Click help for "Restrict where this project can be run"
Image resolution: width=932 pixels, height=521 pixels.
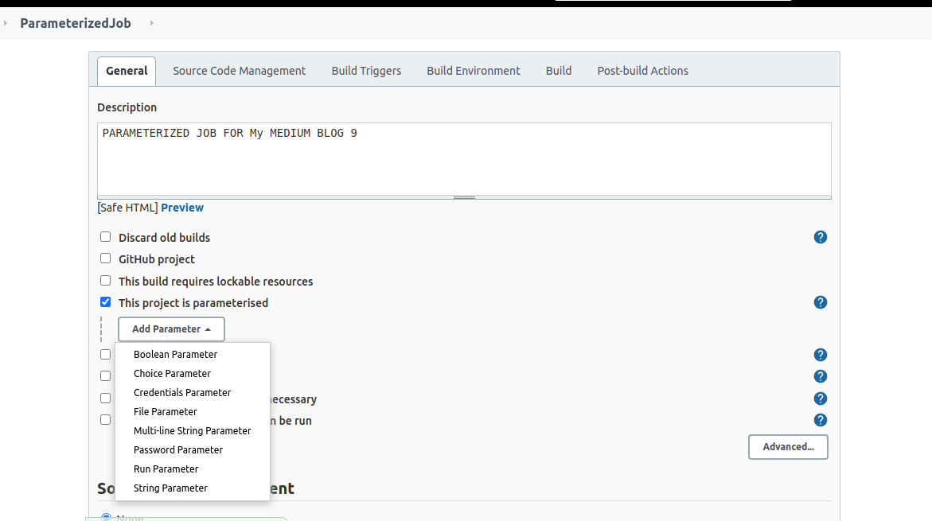coord(821,420)
